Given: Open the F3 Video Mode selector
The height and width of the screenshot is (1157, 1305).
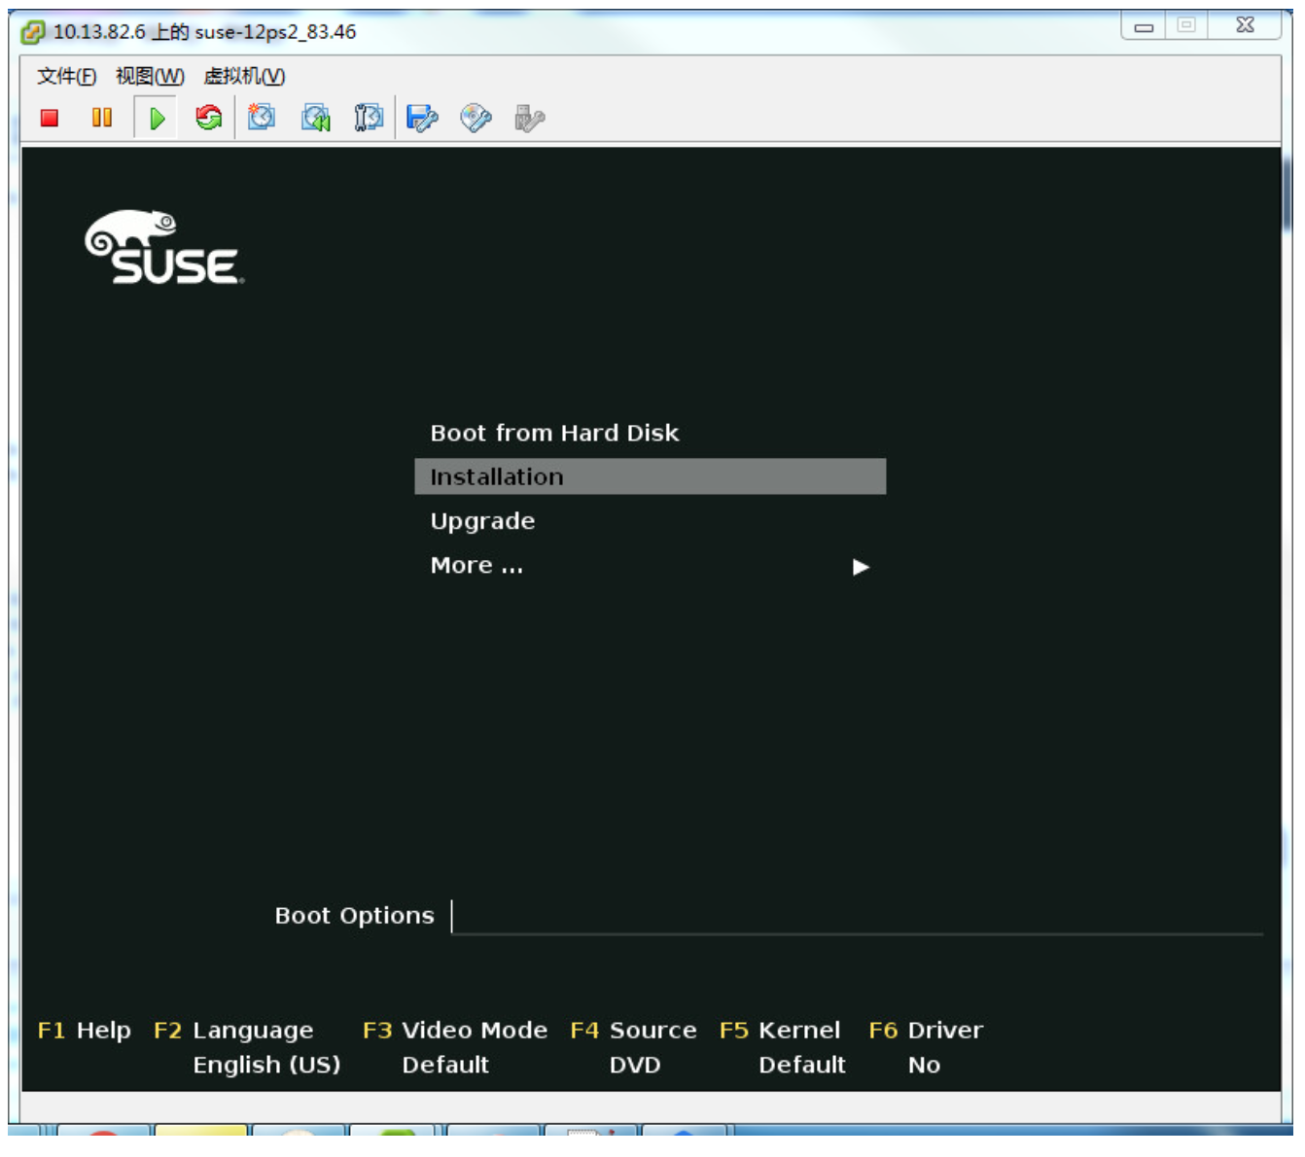Looking at the screenshot, I should (454, 1032).
